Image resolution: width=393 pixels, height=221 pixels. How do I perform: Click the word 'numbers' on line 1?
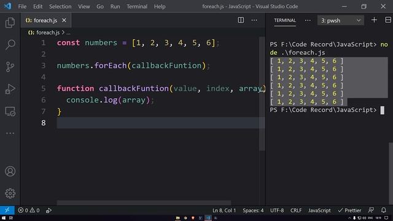(x=101, y=43)
